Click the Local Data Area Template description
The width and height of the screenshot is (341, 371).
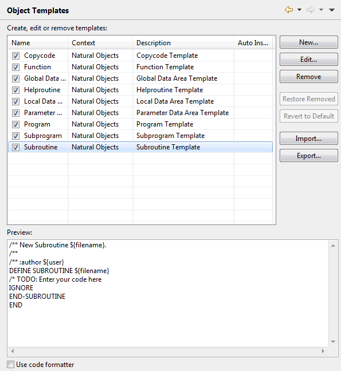[x=175, y=101]
